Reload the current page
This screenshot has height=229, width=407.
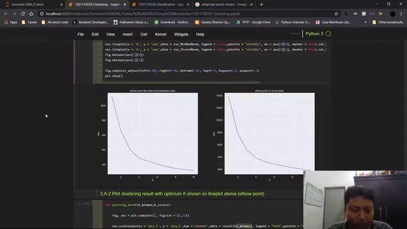[23, 14]
